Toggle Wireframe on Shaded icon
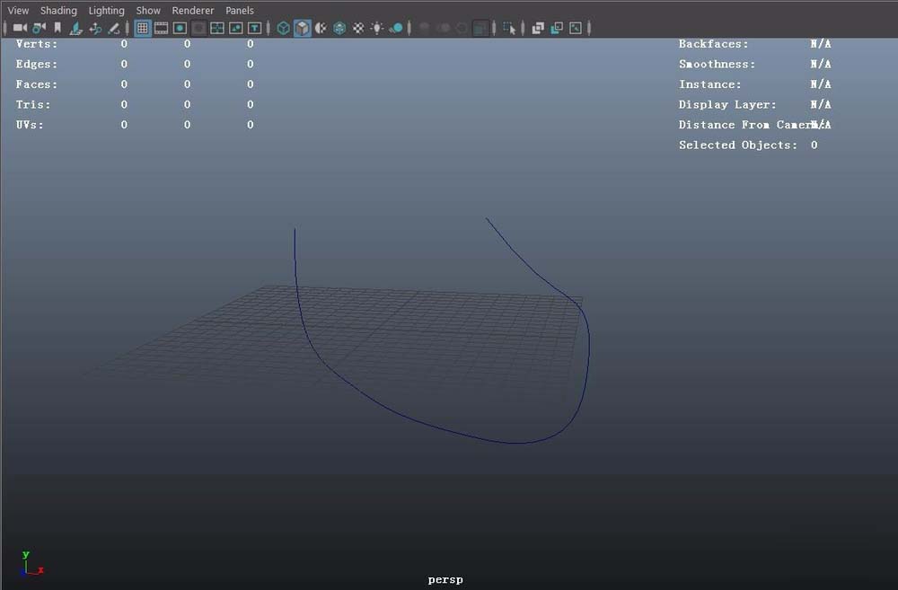Viewport: 898px width, 590px height. click(x=339, y=28)
